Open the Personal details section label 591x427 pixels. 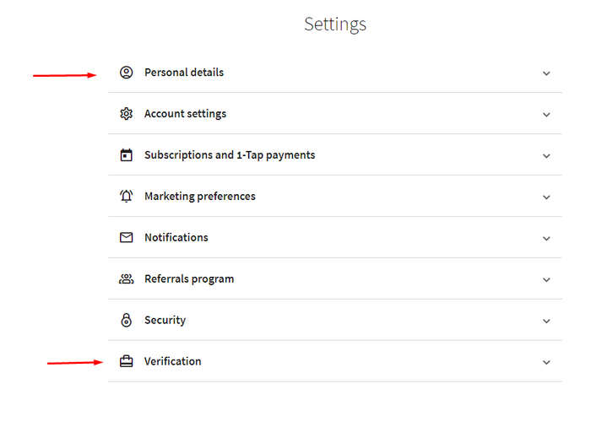184,73
